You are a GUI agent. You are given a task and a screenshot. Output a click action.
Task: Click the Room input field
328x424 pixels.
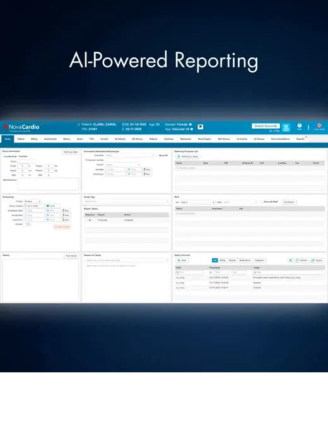[x=26, y=161]
